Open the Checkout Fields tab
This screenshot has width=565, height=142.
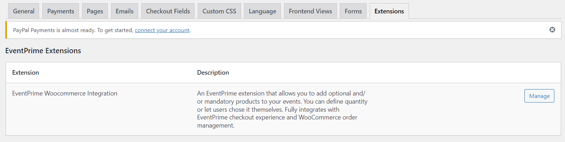(168, 11)
